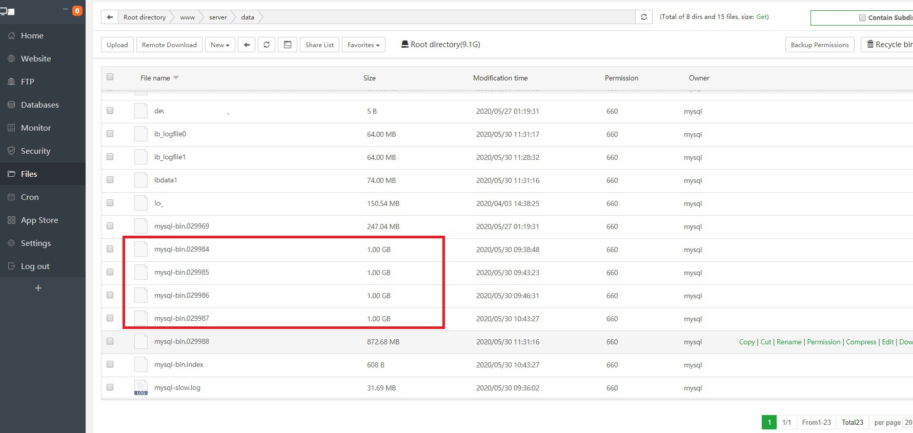
Task: Click the back arrow in path bar
Action: point(110,17)
